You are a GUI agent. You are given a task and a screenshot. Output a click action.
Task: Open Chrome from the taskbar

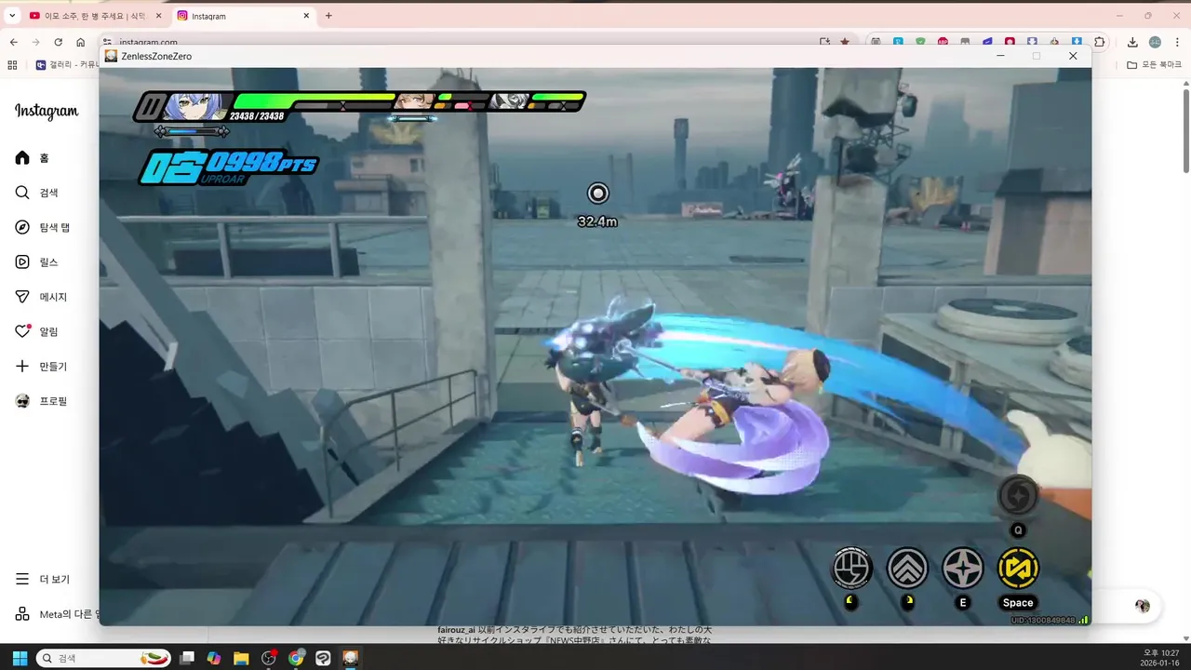click(296, 658)
